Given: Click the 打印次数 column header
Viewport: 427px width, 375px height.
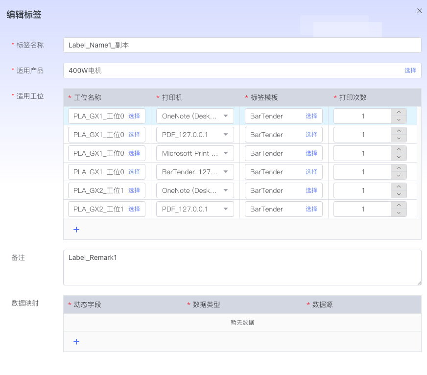Looking at the screenshot, I should (x=353, y=97).
